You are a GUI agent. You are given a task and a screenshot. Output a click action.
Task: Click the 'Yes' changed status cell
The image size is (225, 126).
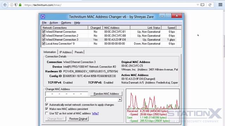pyautogui.click(x=95, y=40)
